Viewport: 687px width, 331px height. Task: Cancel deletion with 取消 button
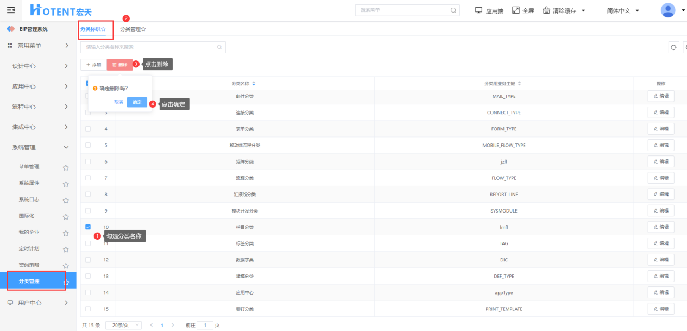118,102
